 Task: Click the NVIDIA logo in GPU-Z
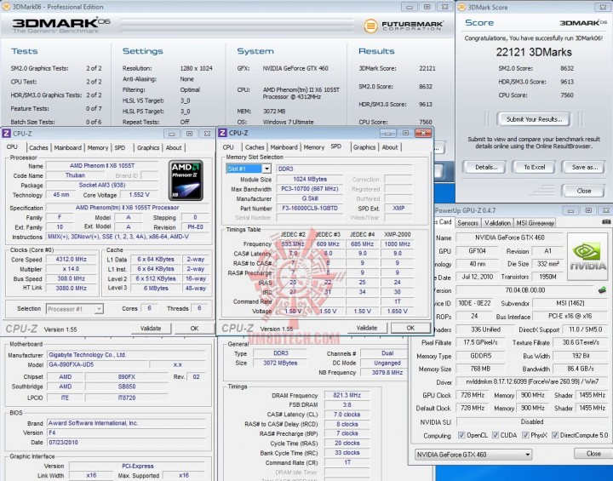click(x=587, y=256)
